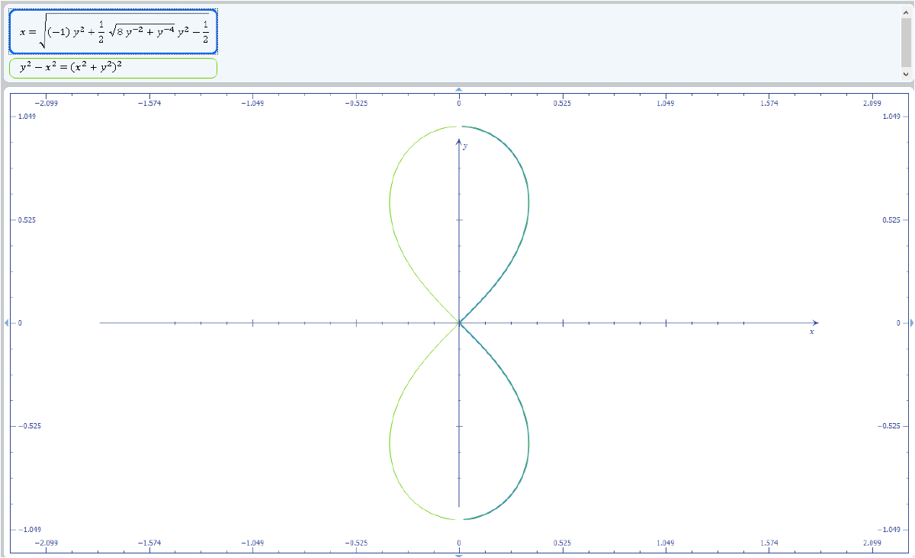The image size is (915, 558).
Task: Click the right ruler label 0.525
Action: point(889,220)
